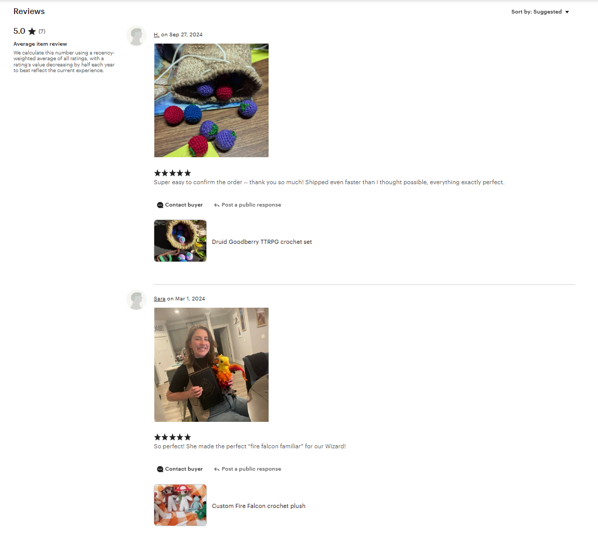Click the star icon next to 5.0 rating

tap(32, 31)
